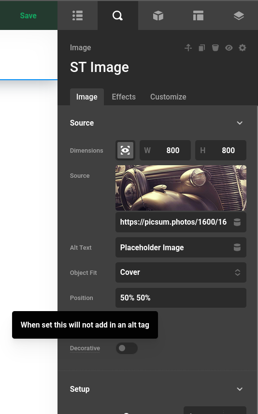The width and height of the screenshot is (258, 414).
Task: Switch to the Effects tab
Action: [124, 97]
